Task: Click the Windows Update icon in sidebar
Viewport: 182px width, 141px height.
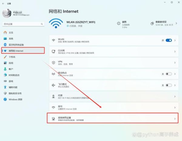Action: point(5,99)
